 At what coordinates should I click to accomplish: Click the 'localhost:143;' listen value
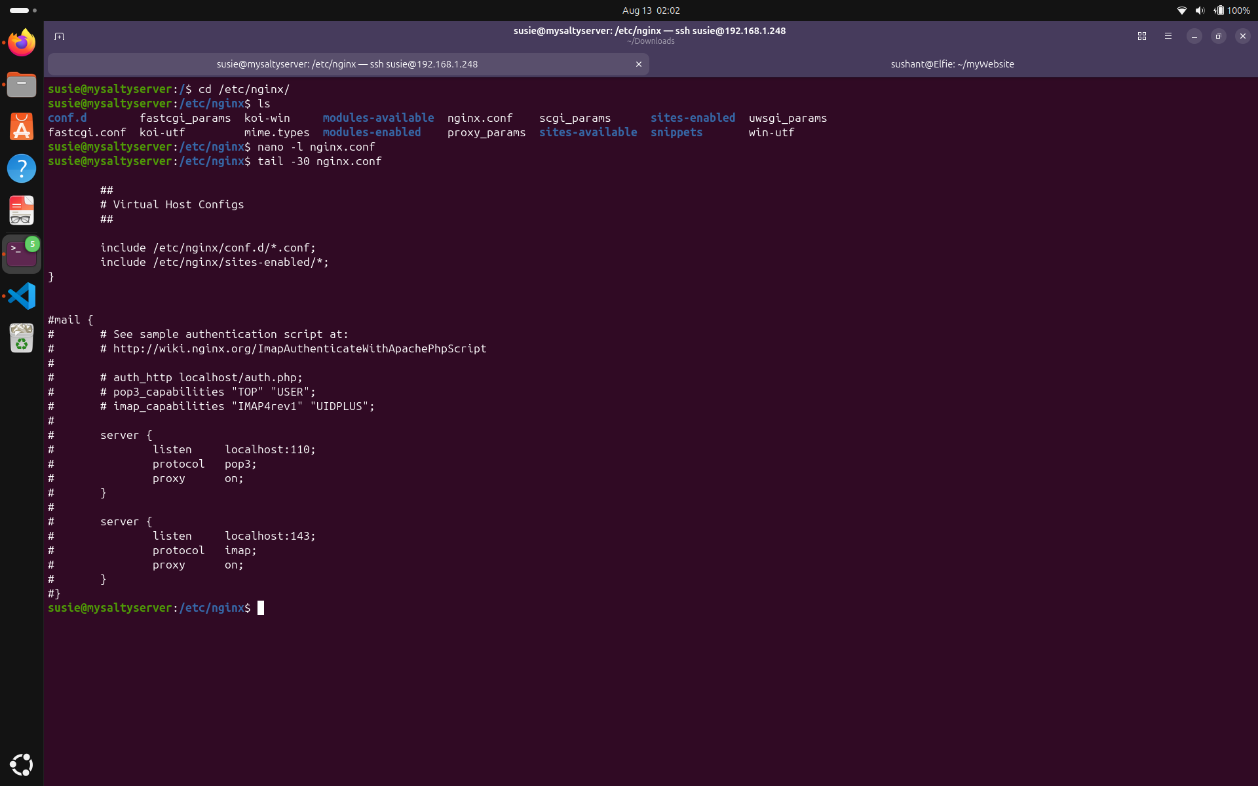(x=270, y=536)
